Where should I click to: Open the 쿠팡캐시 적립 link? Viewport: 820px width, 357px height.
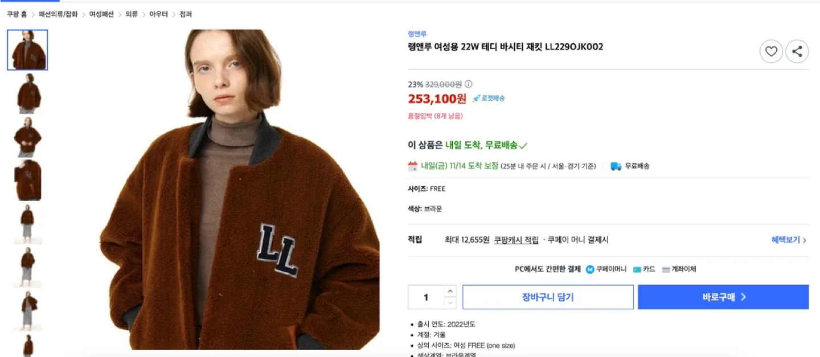pos(516,240)
